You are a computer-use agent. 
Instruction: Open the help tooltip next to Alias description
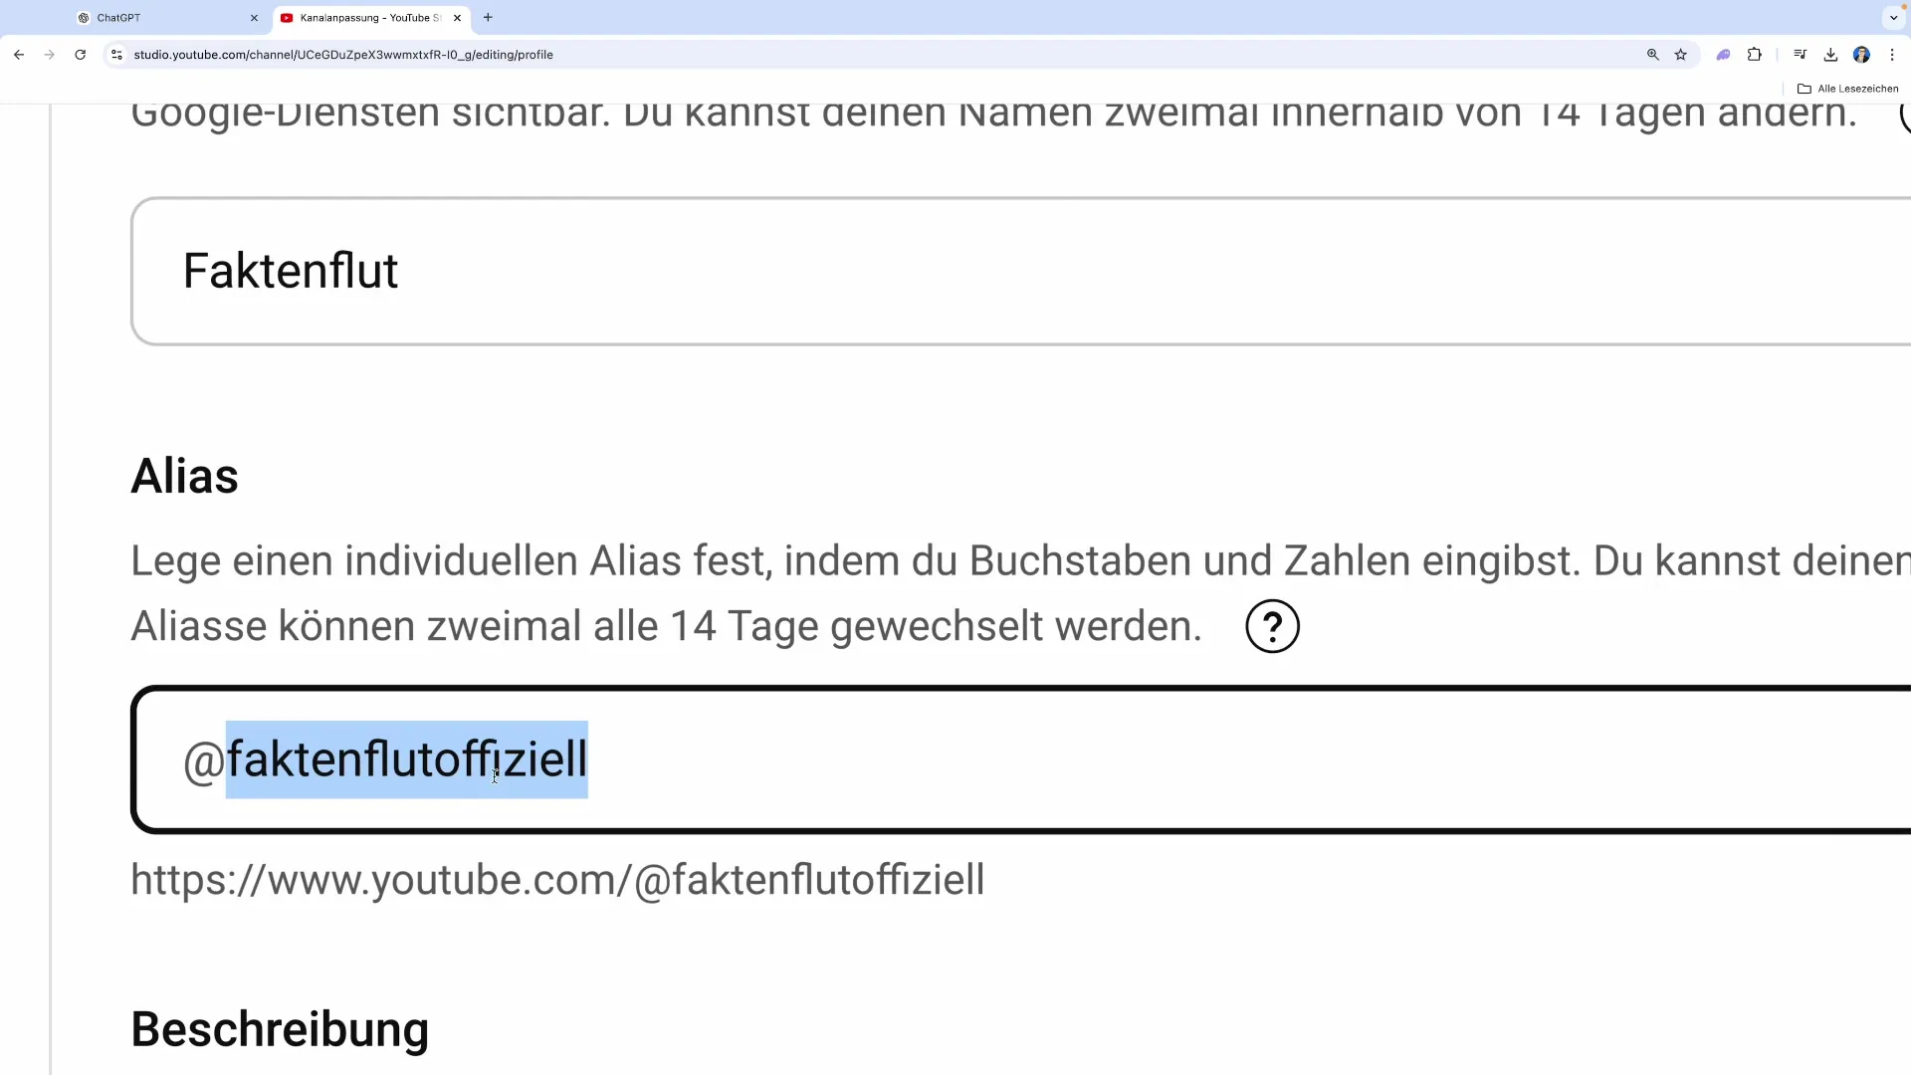click(x=1272, y=625)
